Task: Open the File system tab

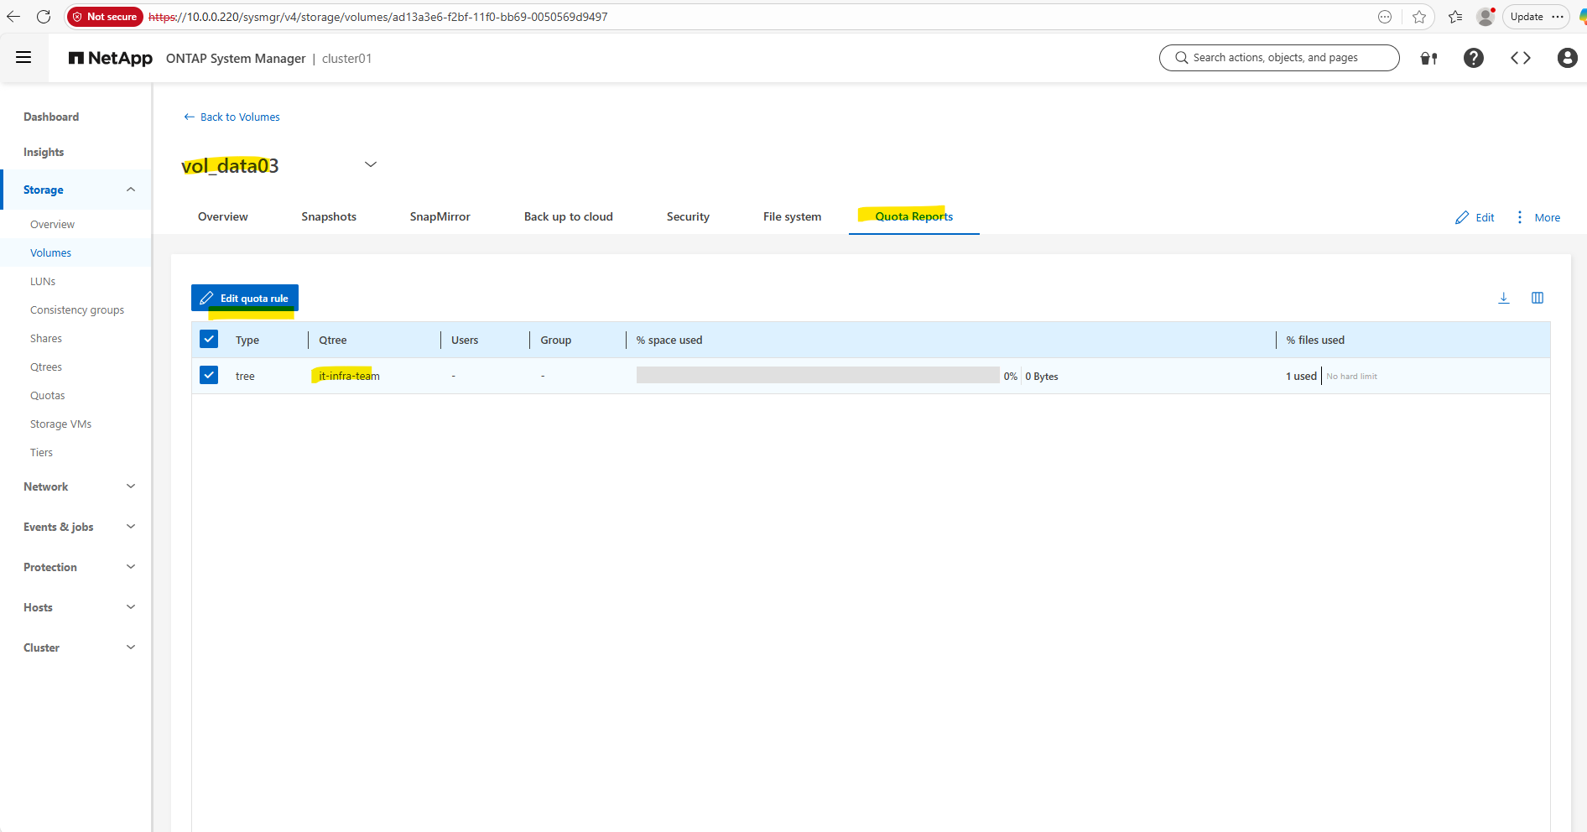Action: (x=792, y=216)
